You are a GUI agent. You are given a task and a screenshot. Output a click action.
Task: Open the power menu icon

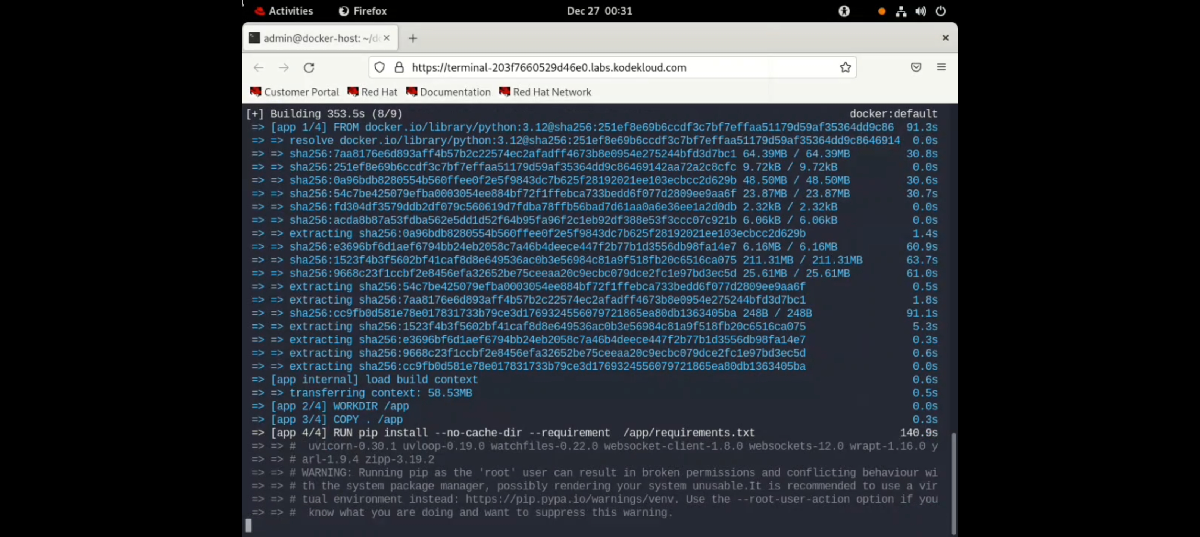(940, 11)
